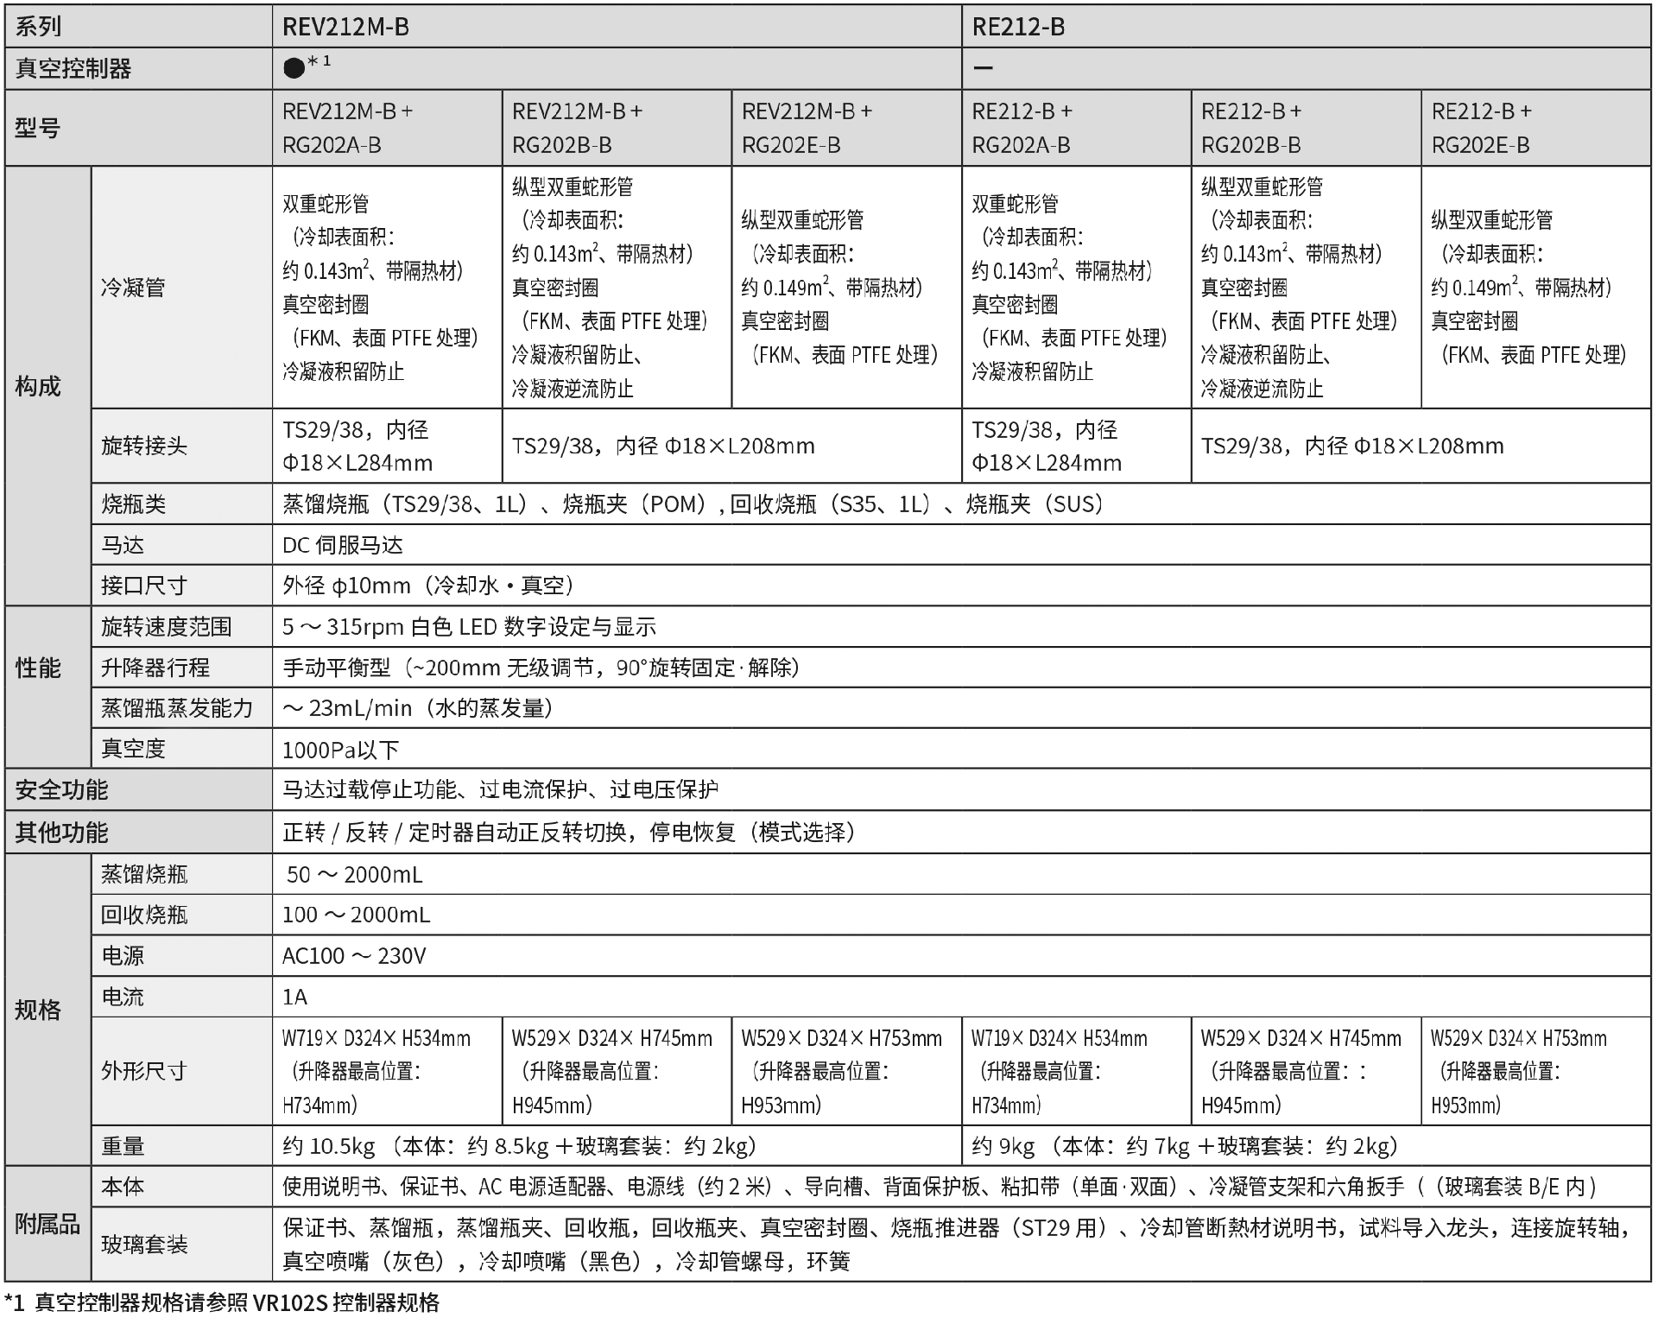Select the 50～2000mL value
This screenshot has height=1324, width=1658.
click(355, 875)
